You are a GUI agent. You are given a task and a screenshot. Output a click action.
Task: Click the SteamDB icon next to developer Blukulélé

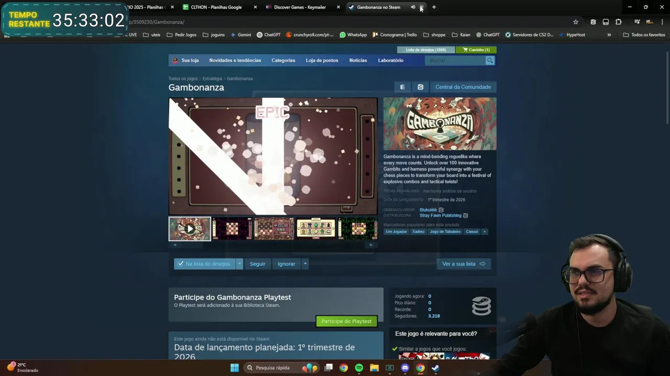(x=441, y=210)
